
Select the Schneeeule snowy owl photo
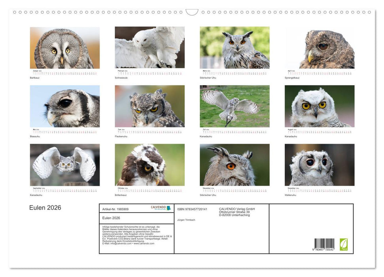(x=149, y=47)
